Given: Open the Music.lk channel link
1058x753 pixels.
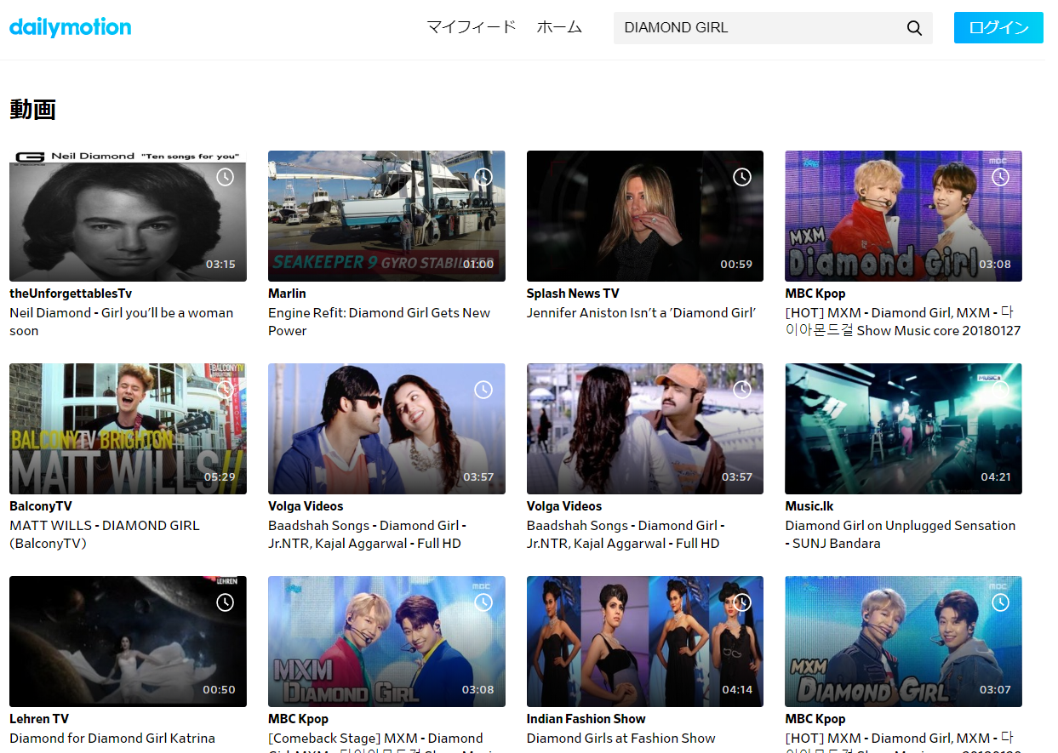Looking at the screenshot, I should pos(809,506).
